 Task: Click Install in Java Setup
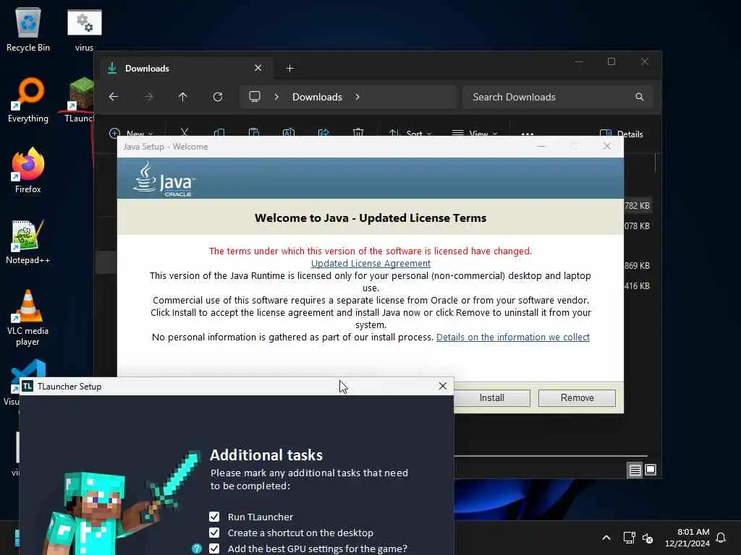coord(491,398)
